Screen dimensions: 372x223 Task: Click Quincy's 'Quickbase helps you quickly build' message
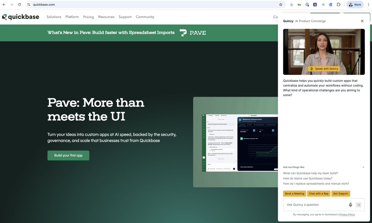tap(323, 88)
